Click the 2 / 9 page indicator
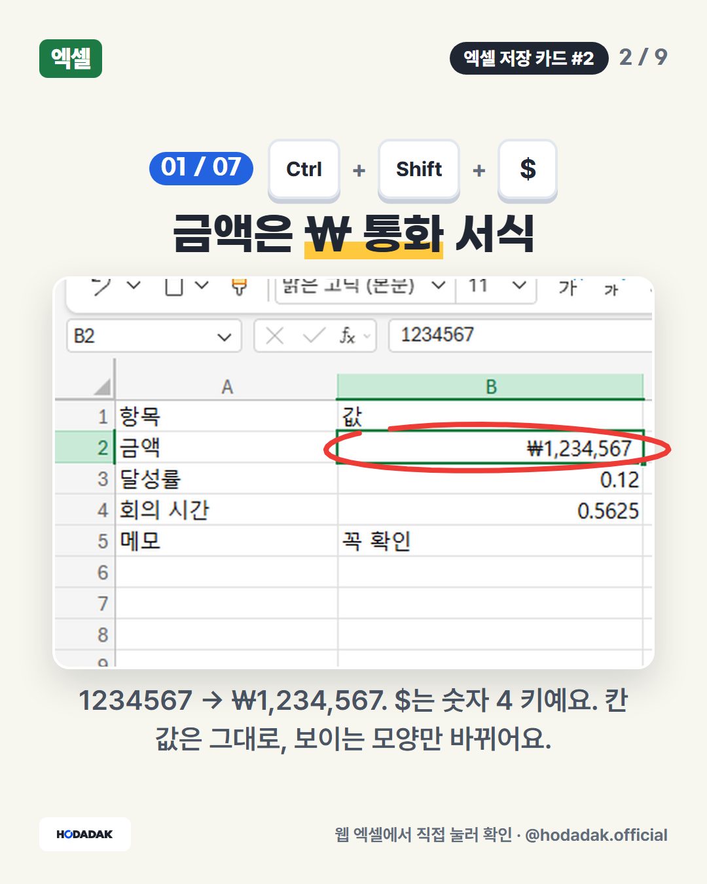This screenshot has width=707, height=884. 643,57
